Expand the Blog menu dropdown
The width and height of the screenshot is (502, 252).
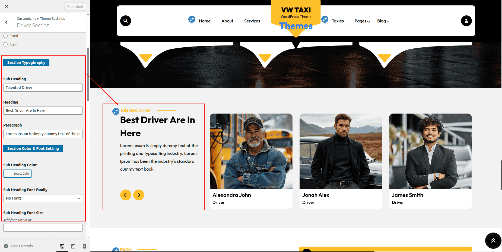pos(383,21)
